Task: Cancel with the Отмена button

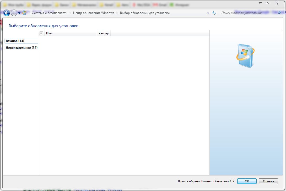Action: point(268,181)
